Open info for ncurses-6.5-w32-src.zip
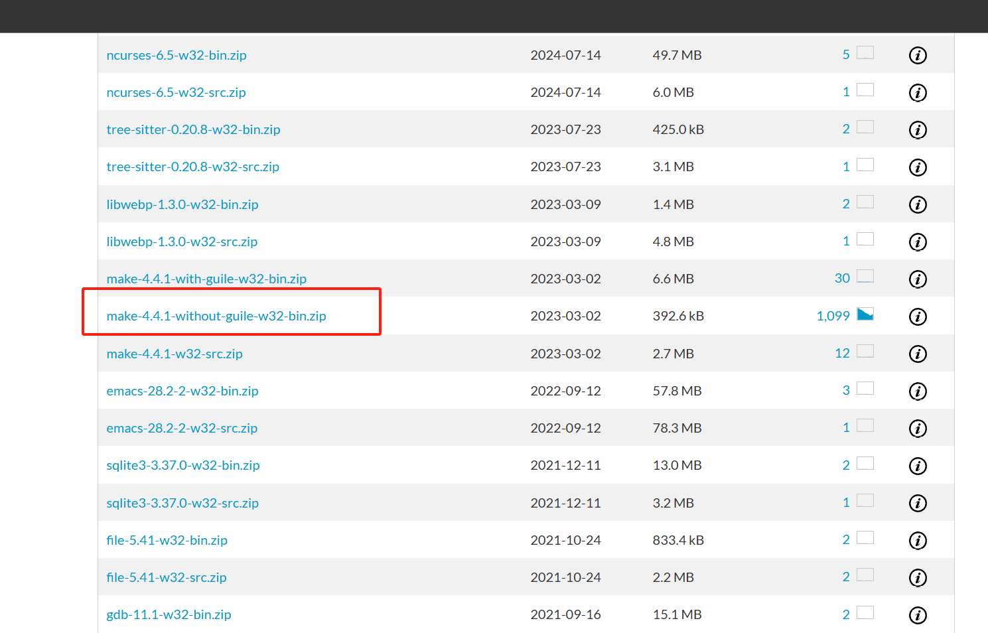 coord(918,92)
